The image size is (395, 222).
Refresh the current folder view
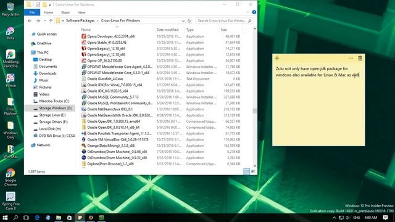coord(189,20)
